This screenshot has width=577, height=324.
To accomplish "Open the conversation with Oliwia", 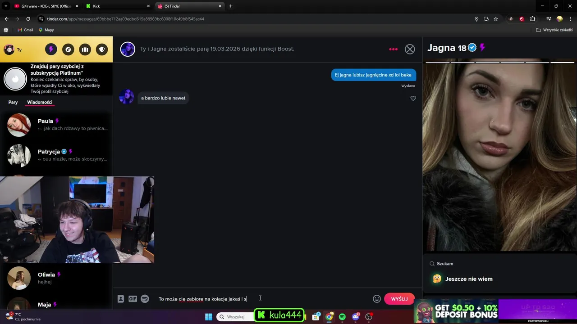I will (x=56, y=278).
